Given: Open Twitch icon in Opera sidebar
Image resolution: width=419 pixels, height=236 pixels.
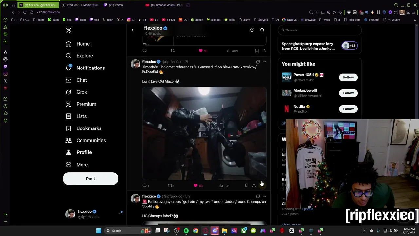Looking at the screenshot, I should tap(5, 67).
